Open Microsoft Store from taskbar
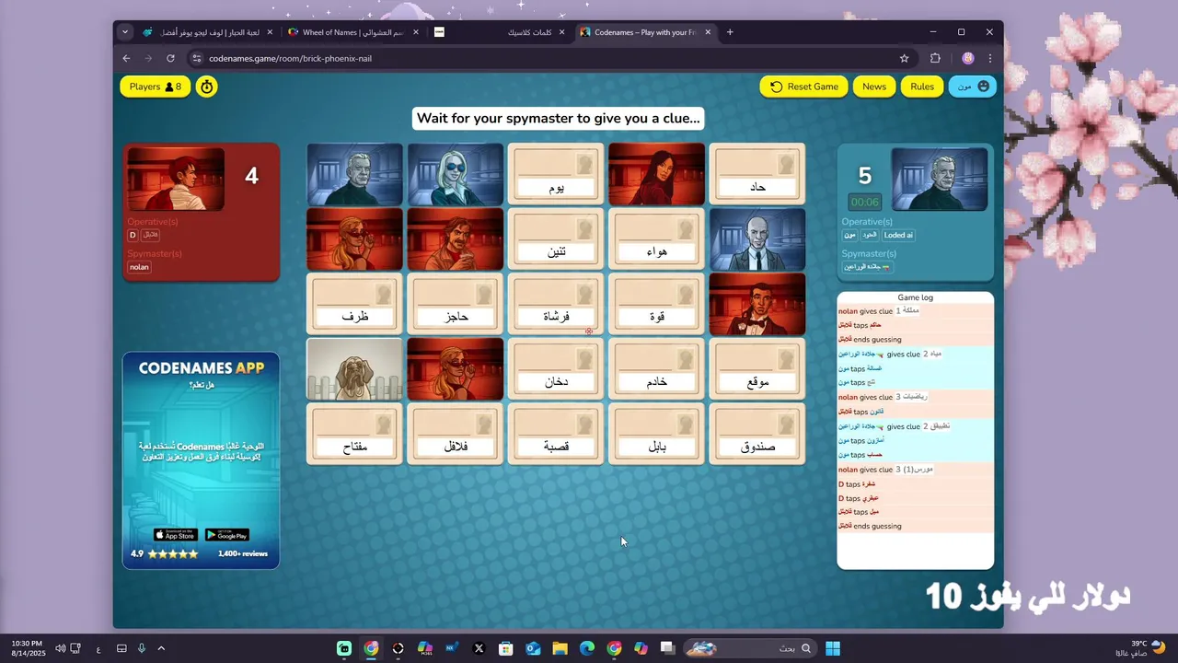This screenshot has width=1178, height=663. pyautogui.click(x=505, y=648)
